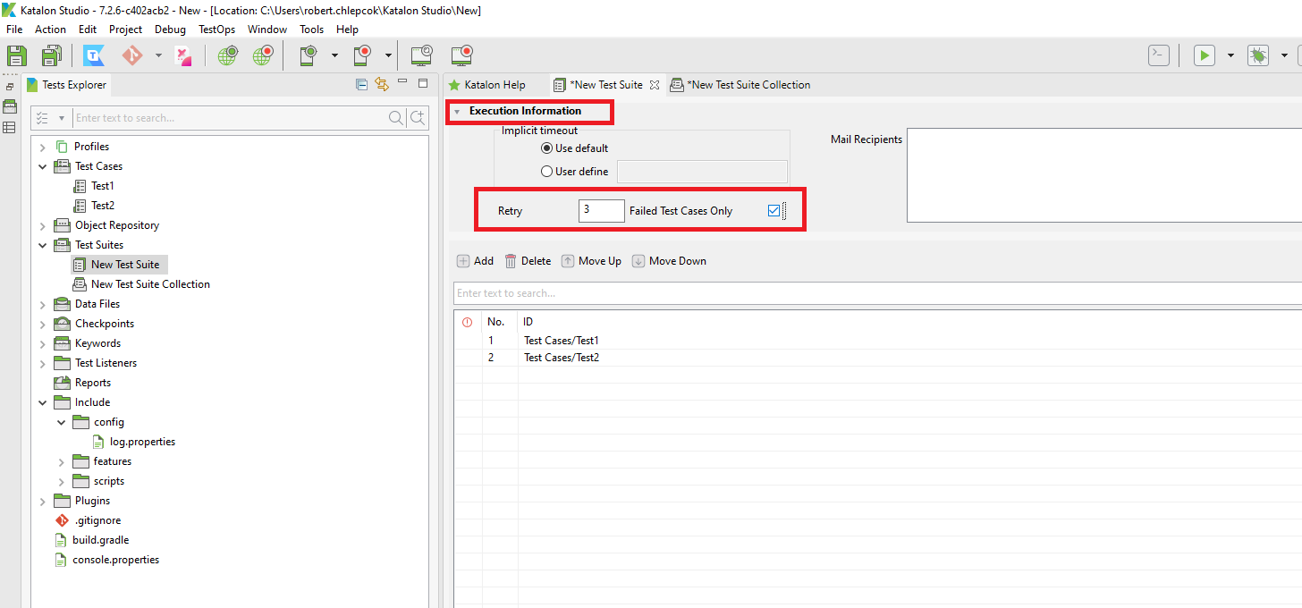Open the Debug dropdown arrow
1302x608 pixels.
point(1284,55)
